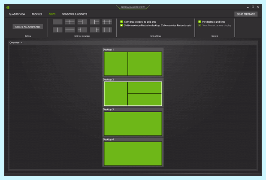Click the Desktop 1 title label
The image size is (266, 180).
(108, 50)
